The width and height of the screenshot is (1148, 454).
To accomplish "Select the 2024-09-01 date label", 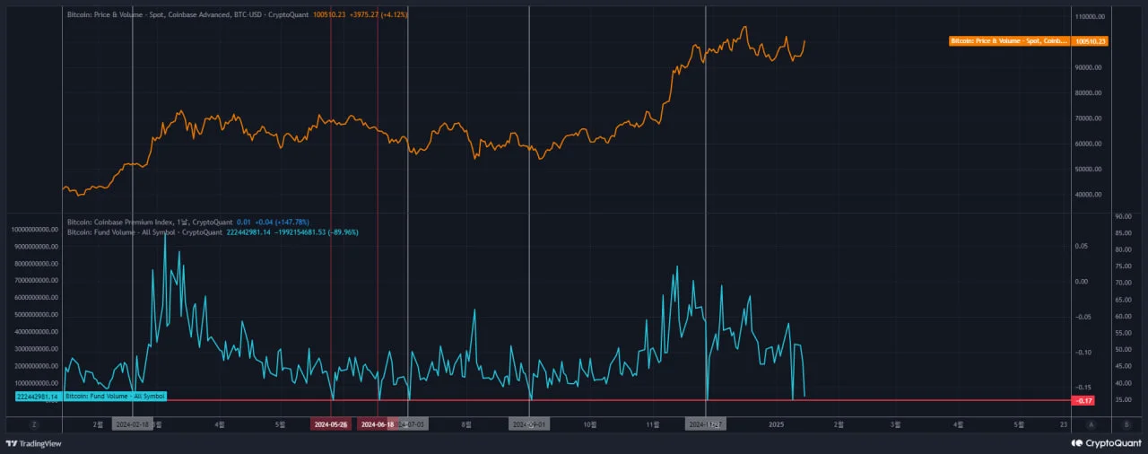I will (528, 424).
